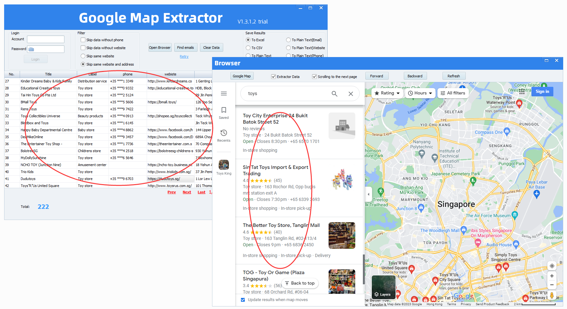The image size is (567, 309).
Task: Enable Skip data without phone checkbox
Action: [x=83, y=40]
